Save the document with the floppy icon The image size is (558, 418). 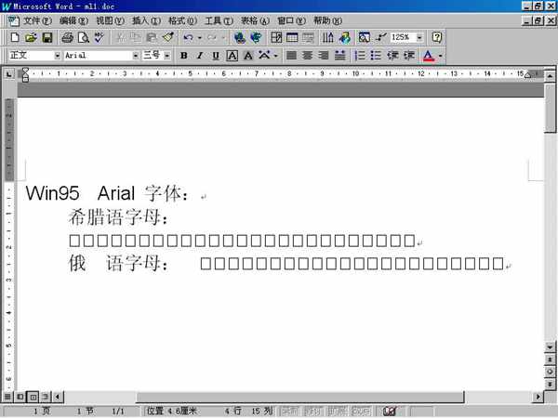pyautogui.click(x=47, y=37)
